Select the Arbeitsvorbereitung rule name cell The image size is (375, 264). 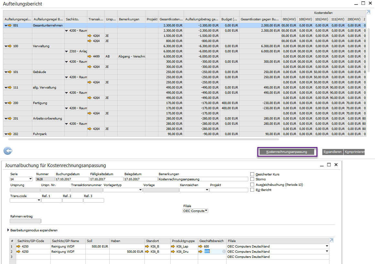[x=48, y=119]
